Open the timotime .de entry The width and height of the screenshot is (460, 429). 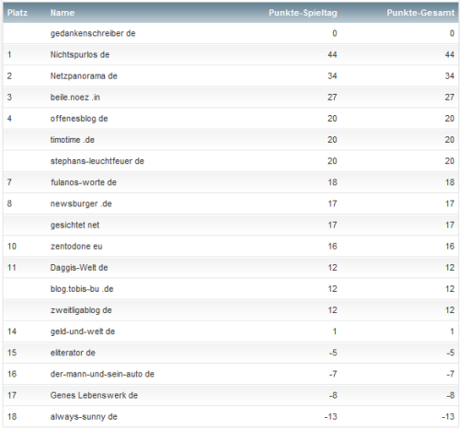pos(73,140)
